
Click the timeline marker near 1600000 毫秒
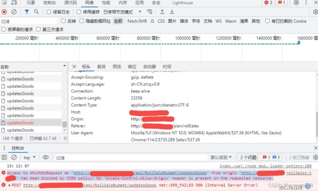pyautogui.click(x=299, y=43)
